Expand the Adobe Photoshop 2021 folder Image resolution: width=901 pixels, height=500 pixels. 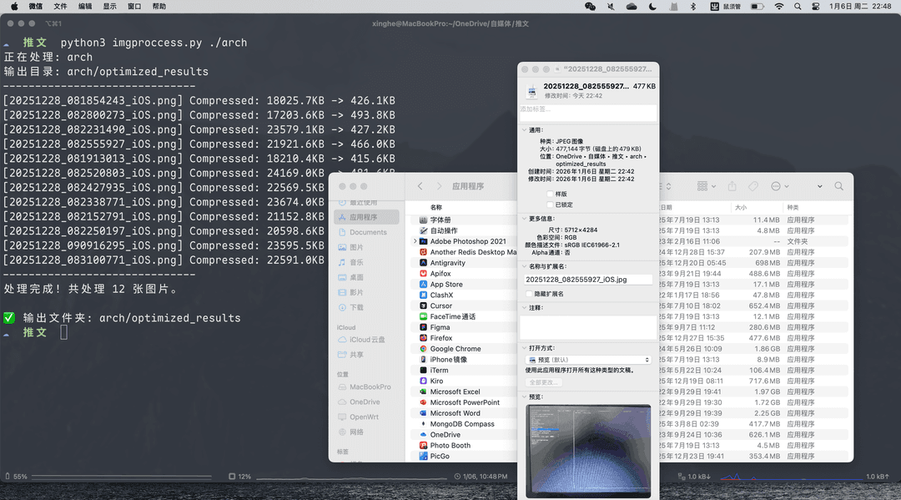415,241
